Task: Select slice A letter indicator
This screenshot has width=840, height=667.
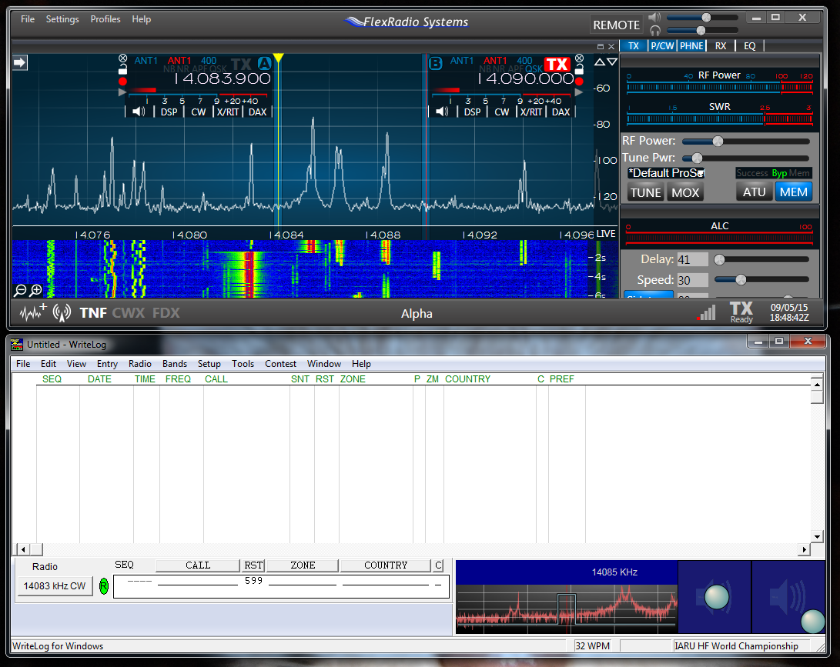Action: click(265, 64)
